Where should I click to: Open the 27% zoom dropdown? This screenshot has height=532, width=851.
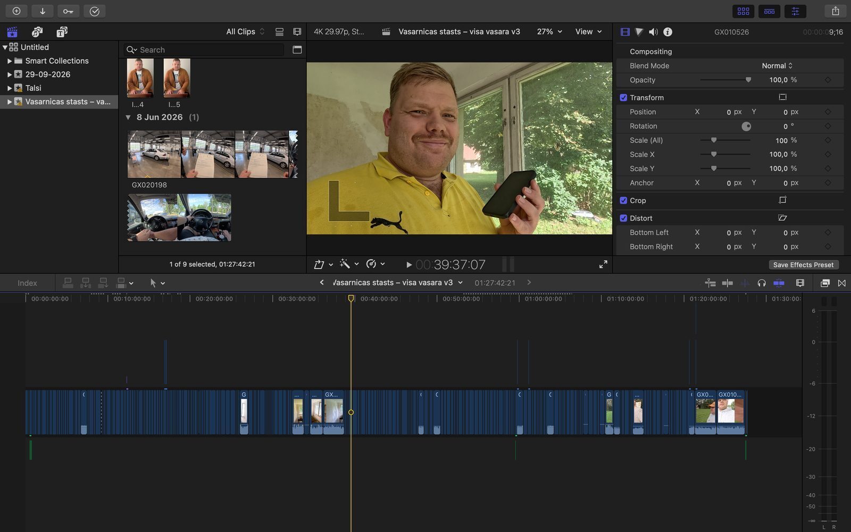549,32
